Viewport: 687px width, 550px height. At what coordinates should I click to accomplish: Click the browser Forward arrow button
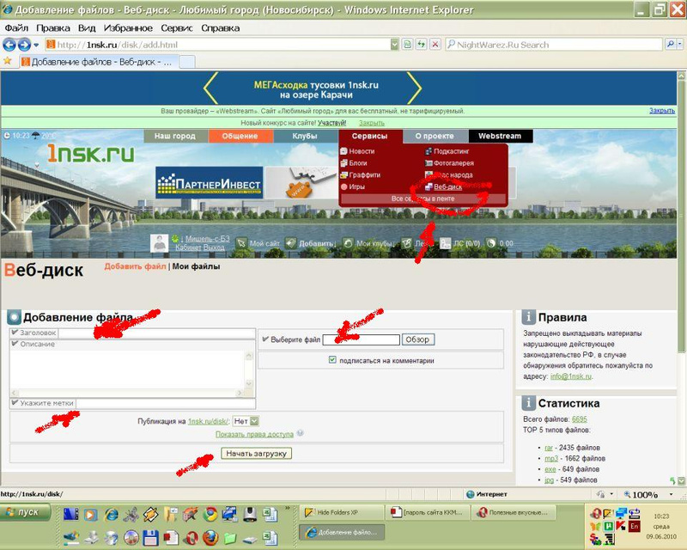(24, 45)
